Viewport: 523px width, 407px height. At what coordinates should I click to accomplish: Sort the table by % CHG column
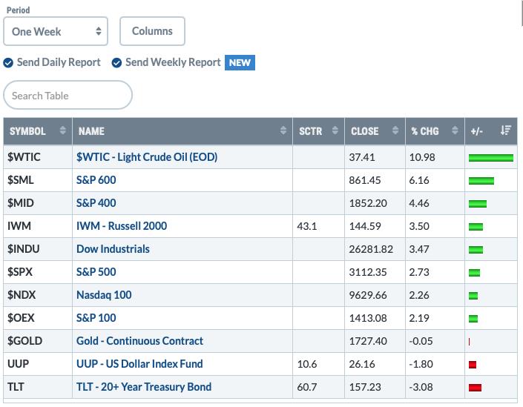pos(435,131)
